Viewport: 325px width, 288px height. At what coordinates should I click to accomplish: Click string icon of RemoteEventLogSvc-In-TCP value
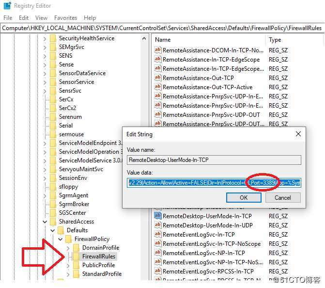coord(157,234)
